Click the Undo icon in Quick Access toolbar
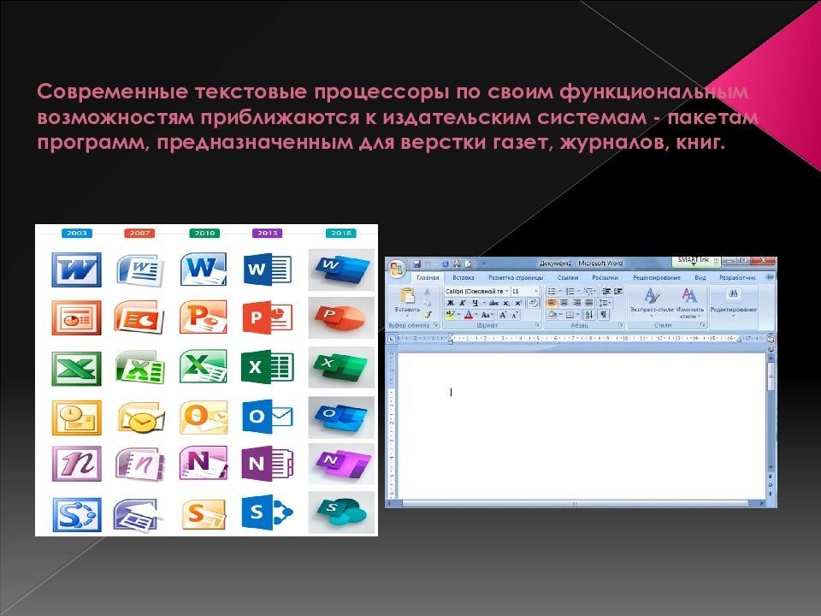The image size is (821, 616). coord(428,264)
